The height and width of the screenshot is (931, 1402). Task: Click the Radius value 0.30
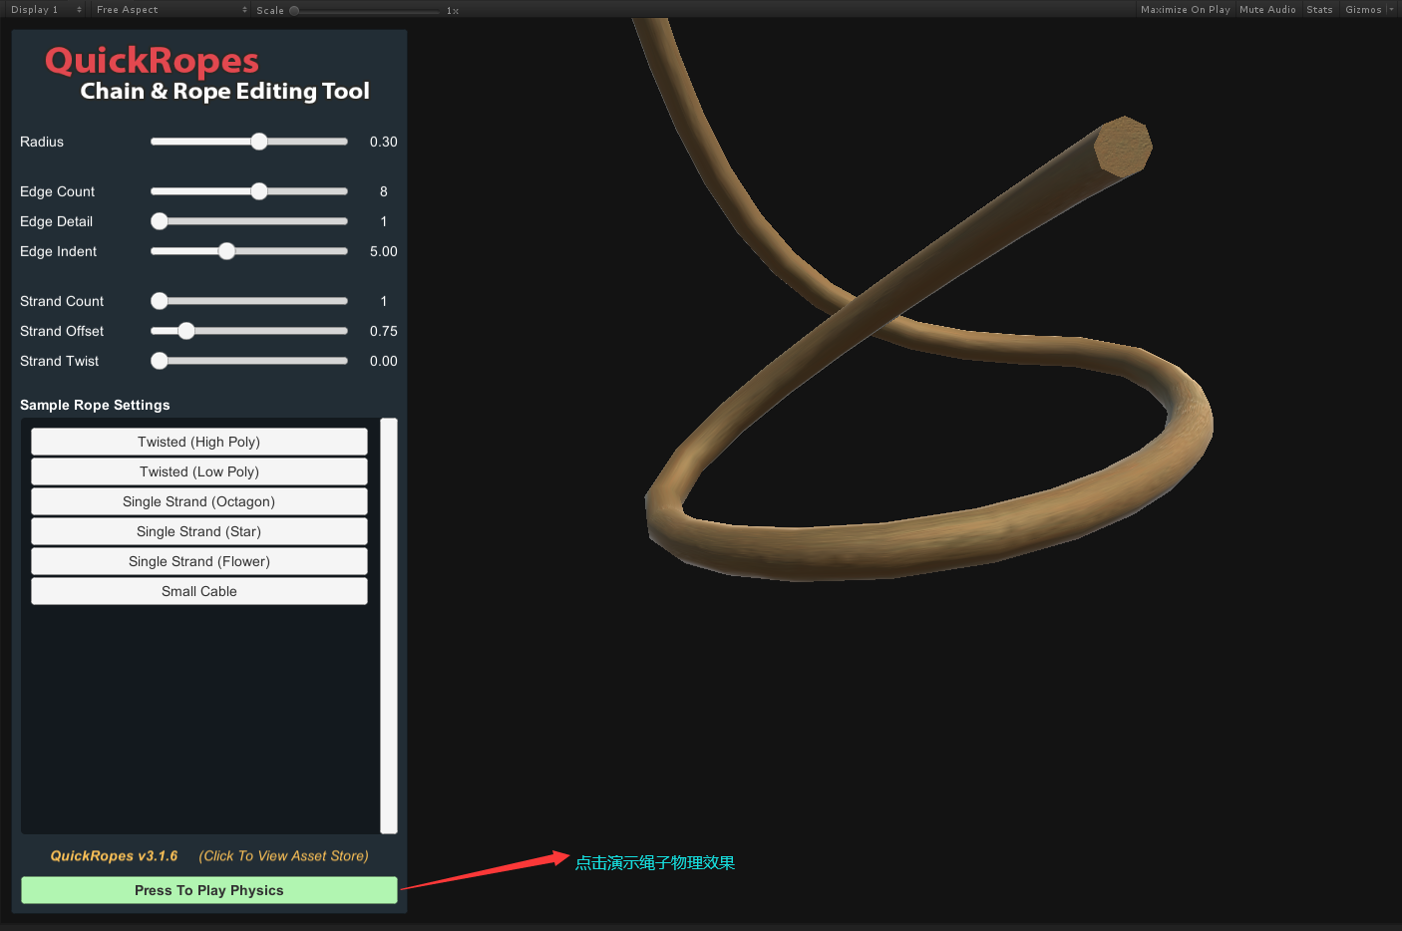pyautogui.click(x=383, y=142)
